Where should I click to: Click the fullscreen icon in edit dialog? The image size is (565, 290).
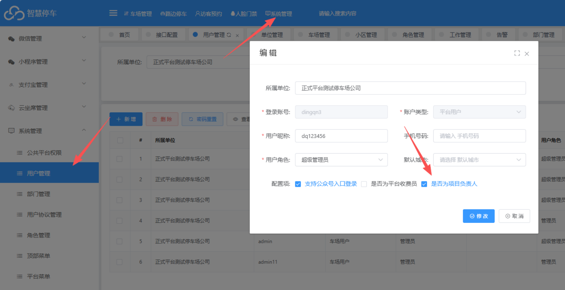[x=517, y=53]
